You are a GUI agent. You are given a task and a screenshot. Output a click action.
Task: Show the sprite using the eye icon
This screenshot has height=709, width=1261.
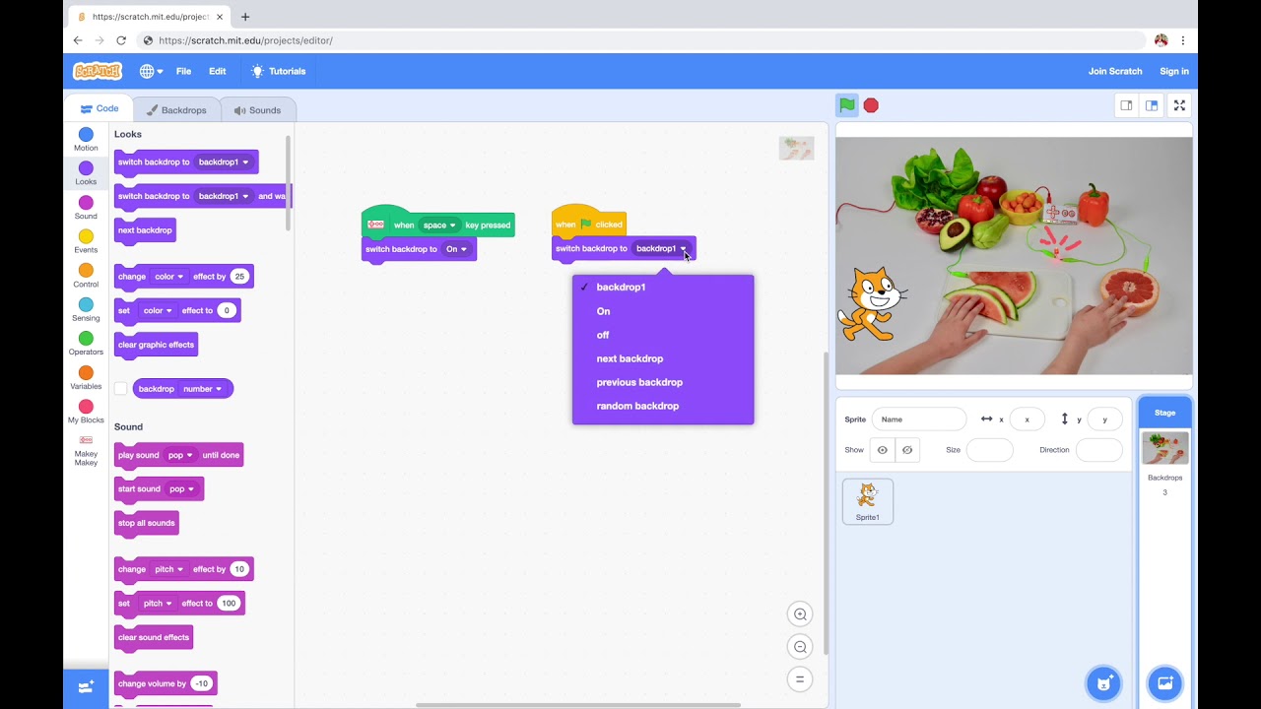882,450
